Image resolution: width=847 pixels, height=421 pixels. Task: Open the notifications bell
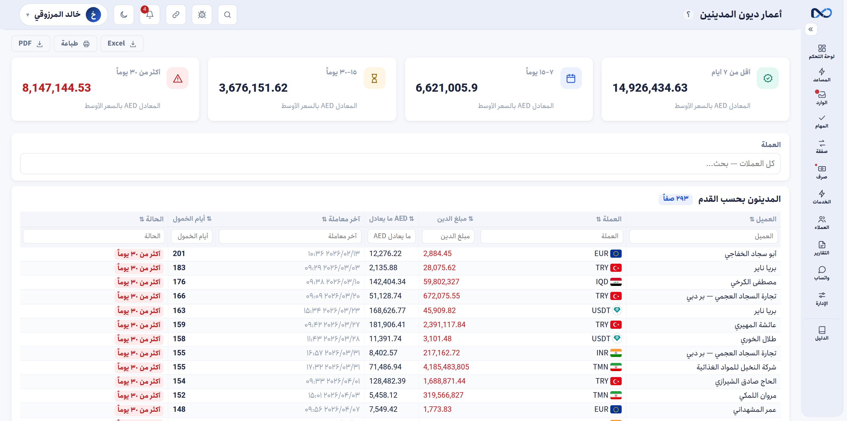(150, 15)
